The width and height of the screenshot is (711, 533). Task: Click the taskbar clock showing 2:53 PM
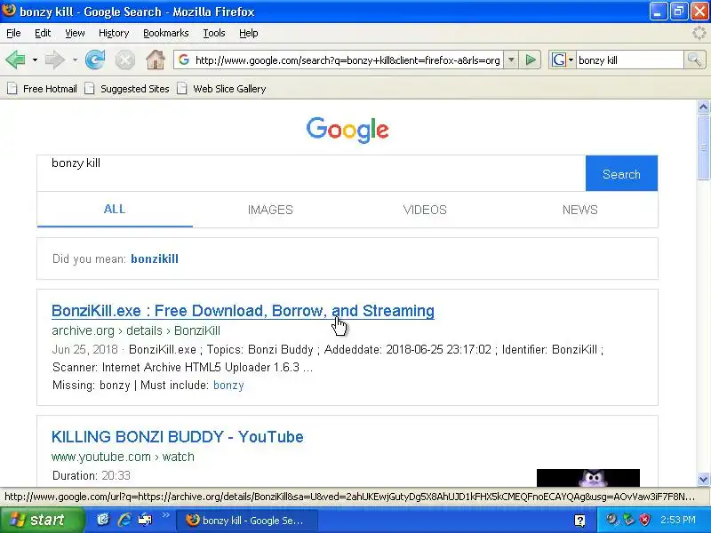pyautogui.click(x=678, y=520)
